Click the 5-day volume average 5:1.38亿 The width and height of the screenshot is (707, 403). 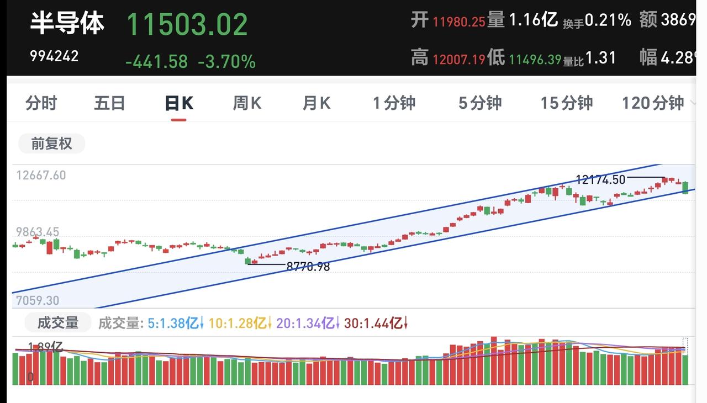click(176, 323)
